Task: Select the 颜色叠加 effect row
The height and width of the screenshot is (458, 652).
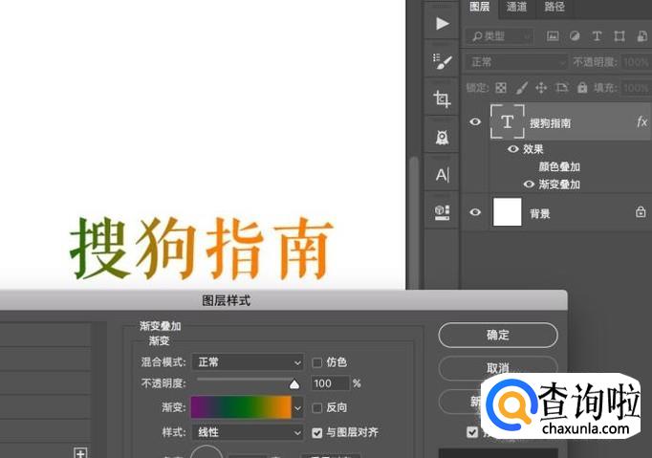Action: click(x=559, y=166)
